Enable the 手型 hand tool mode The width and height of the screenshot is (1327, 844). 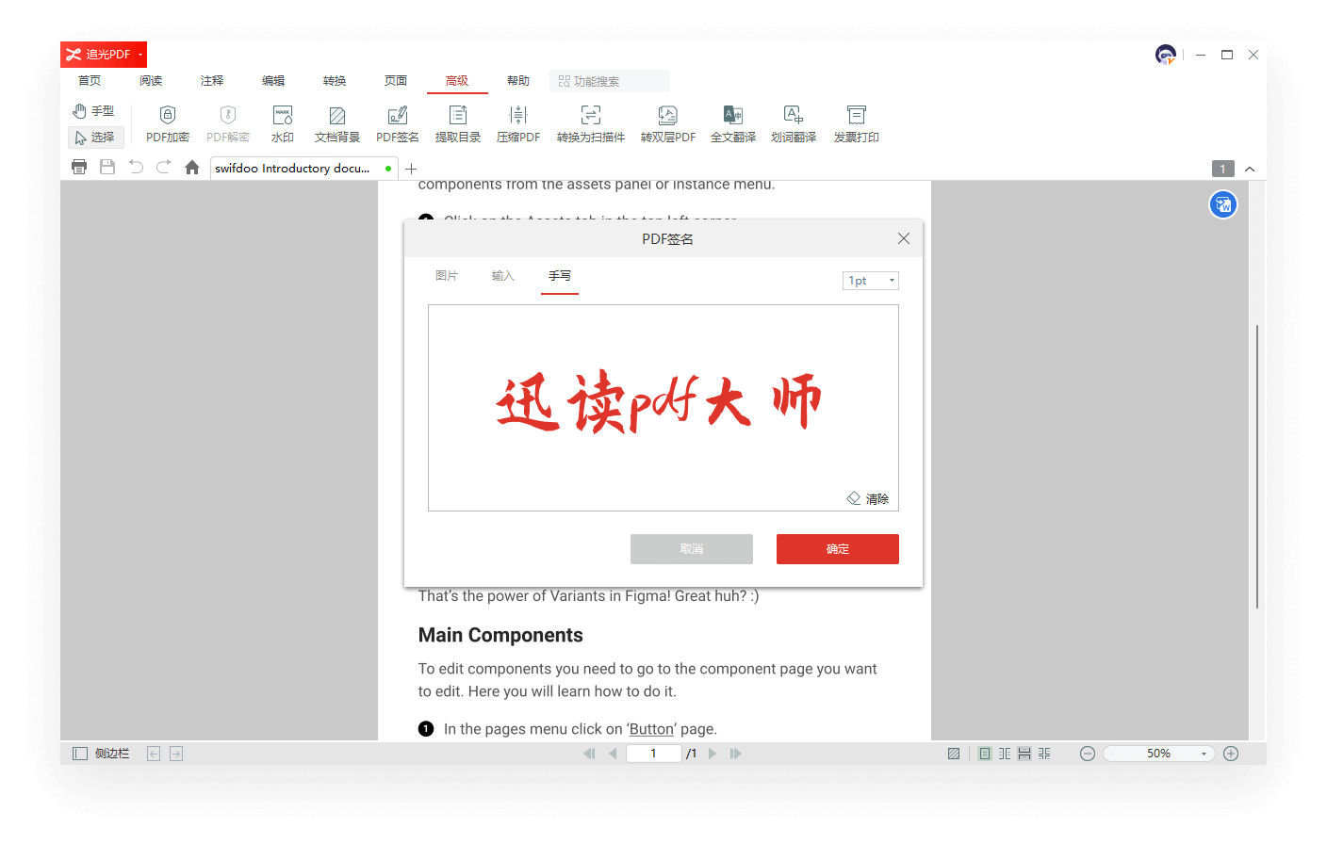94,111
